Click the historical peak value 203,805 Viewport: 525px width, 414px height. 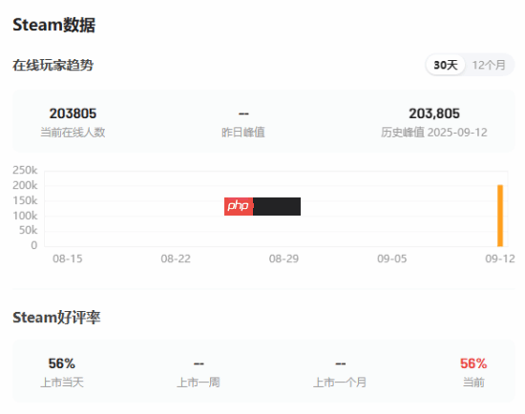click(434, 114)
